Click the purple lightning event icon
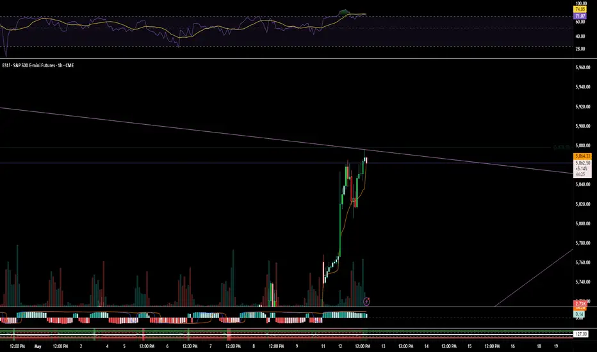The image size is (597, 352). [x=366, y=302]
